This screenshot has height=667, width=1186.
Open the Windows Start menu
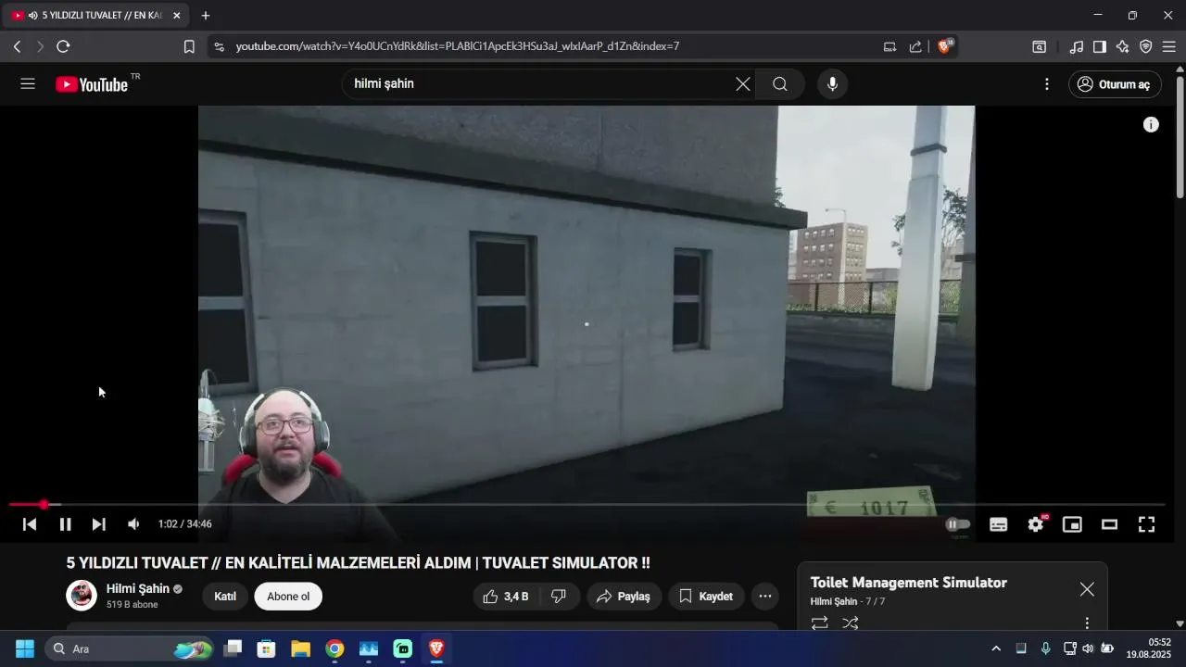coord(25,648)
